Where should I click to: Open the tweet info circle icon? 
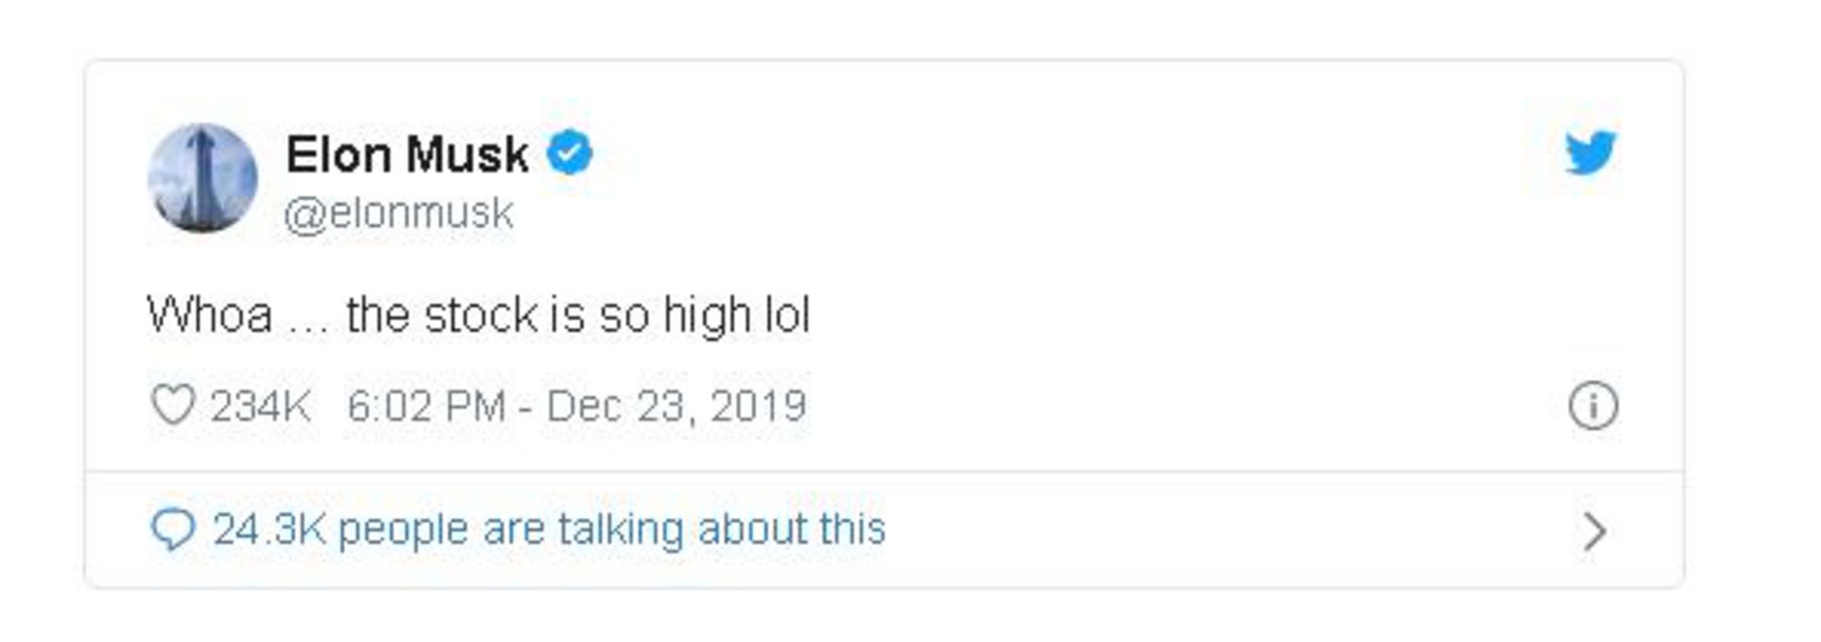[x=1592, y=406]
